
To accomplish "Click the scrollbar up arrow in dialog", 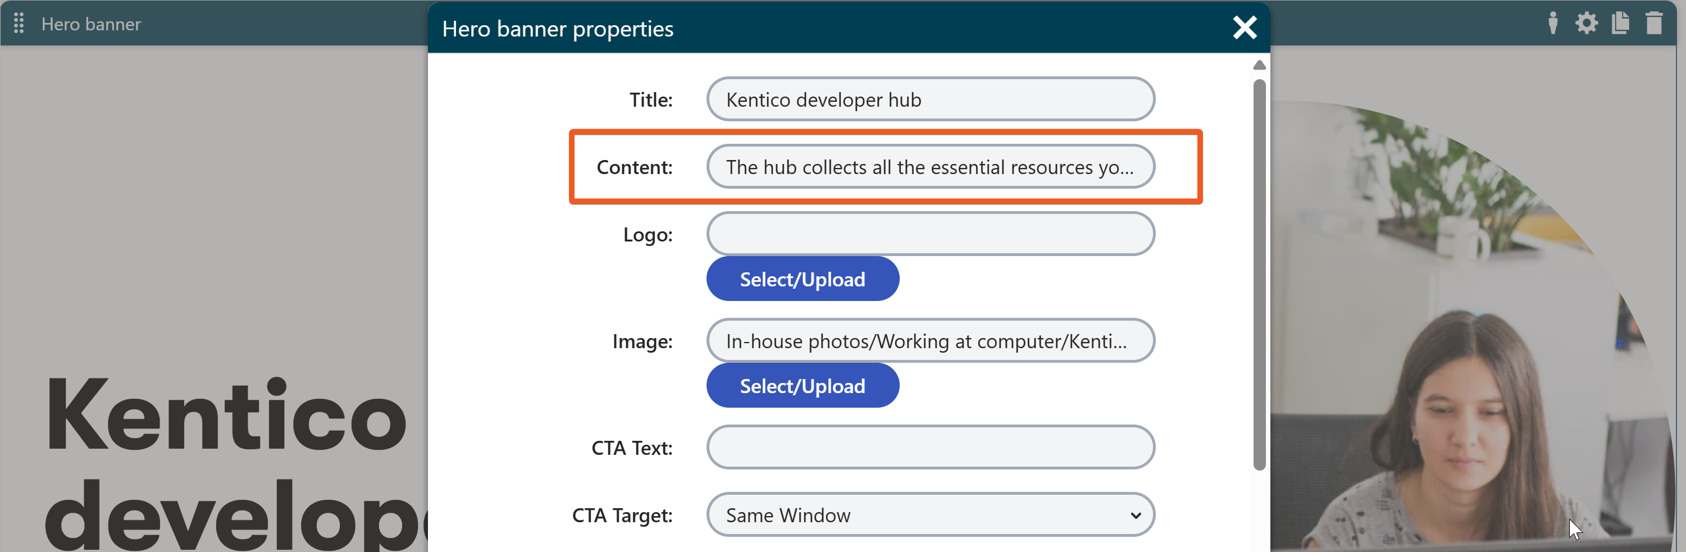I will point(1259,65).
